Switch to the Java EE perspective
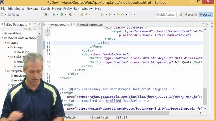 191,15
